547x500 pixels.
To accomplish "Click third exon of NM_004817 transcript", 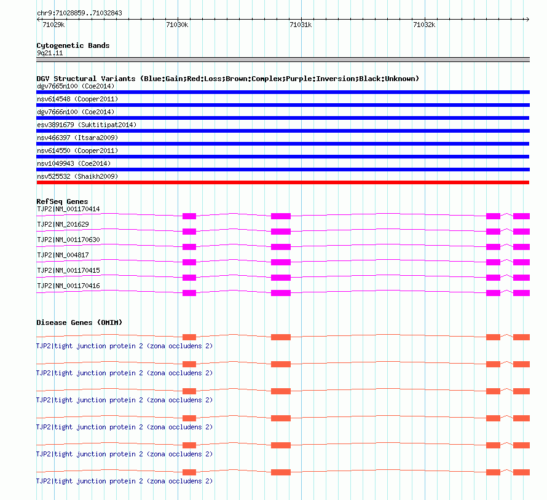I will (x=494, y=262).
